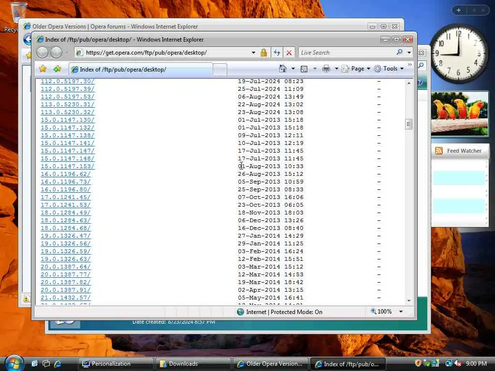Expand the Home button dropdown arrow
This screenshot has height=371, width=495.
pos(293,69)
